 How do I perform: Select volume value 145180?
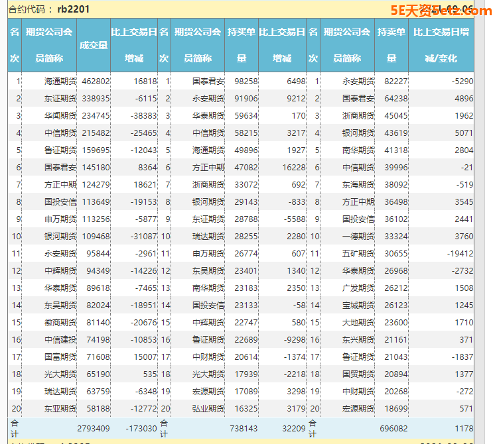(x=96, y=168)
